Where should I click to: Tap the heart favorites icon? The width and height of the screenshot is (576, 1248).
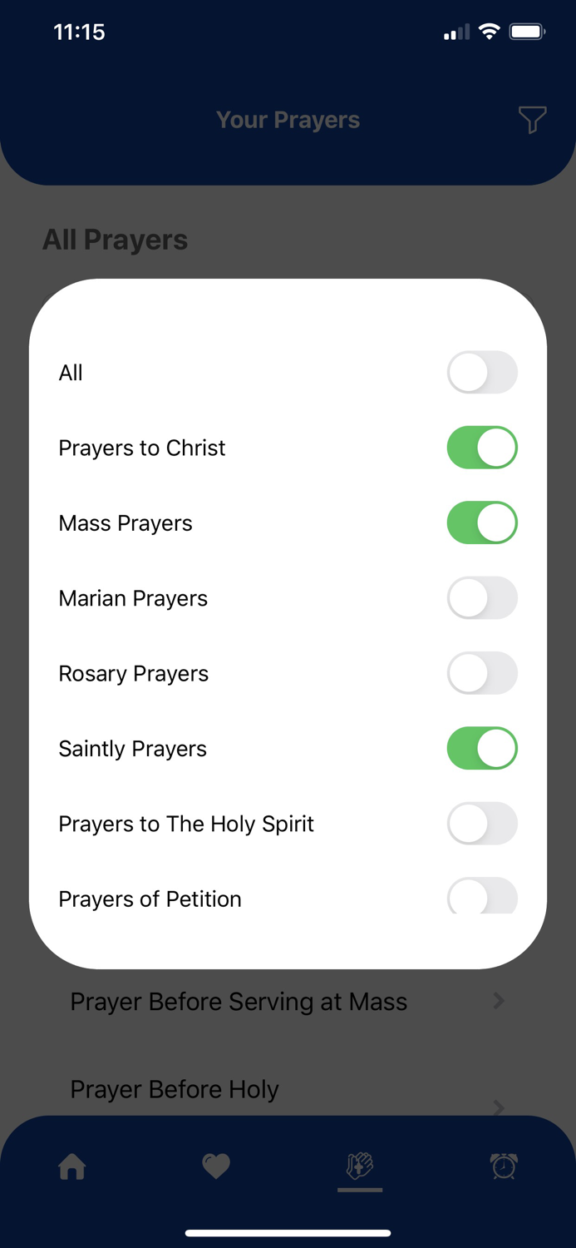tap(216, 1167)
